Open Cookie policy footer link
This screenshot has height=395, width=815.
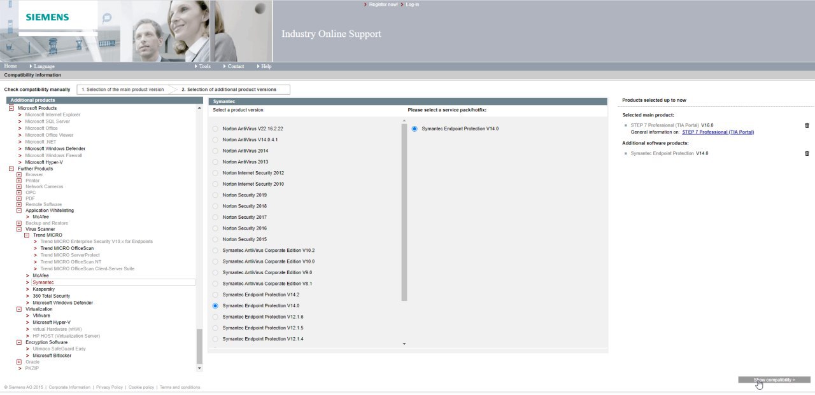point(141,387)
